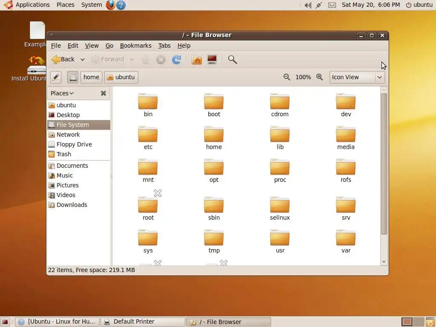This screenshot has width=436, height=327.
Task: Select Network in Places sidebar
Action: pyautogui.click(x=79, y=135)
